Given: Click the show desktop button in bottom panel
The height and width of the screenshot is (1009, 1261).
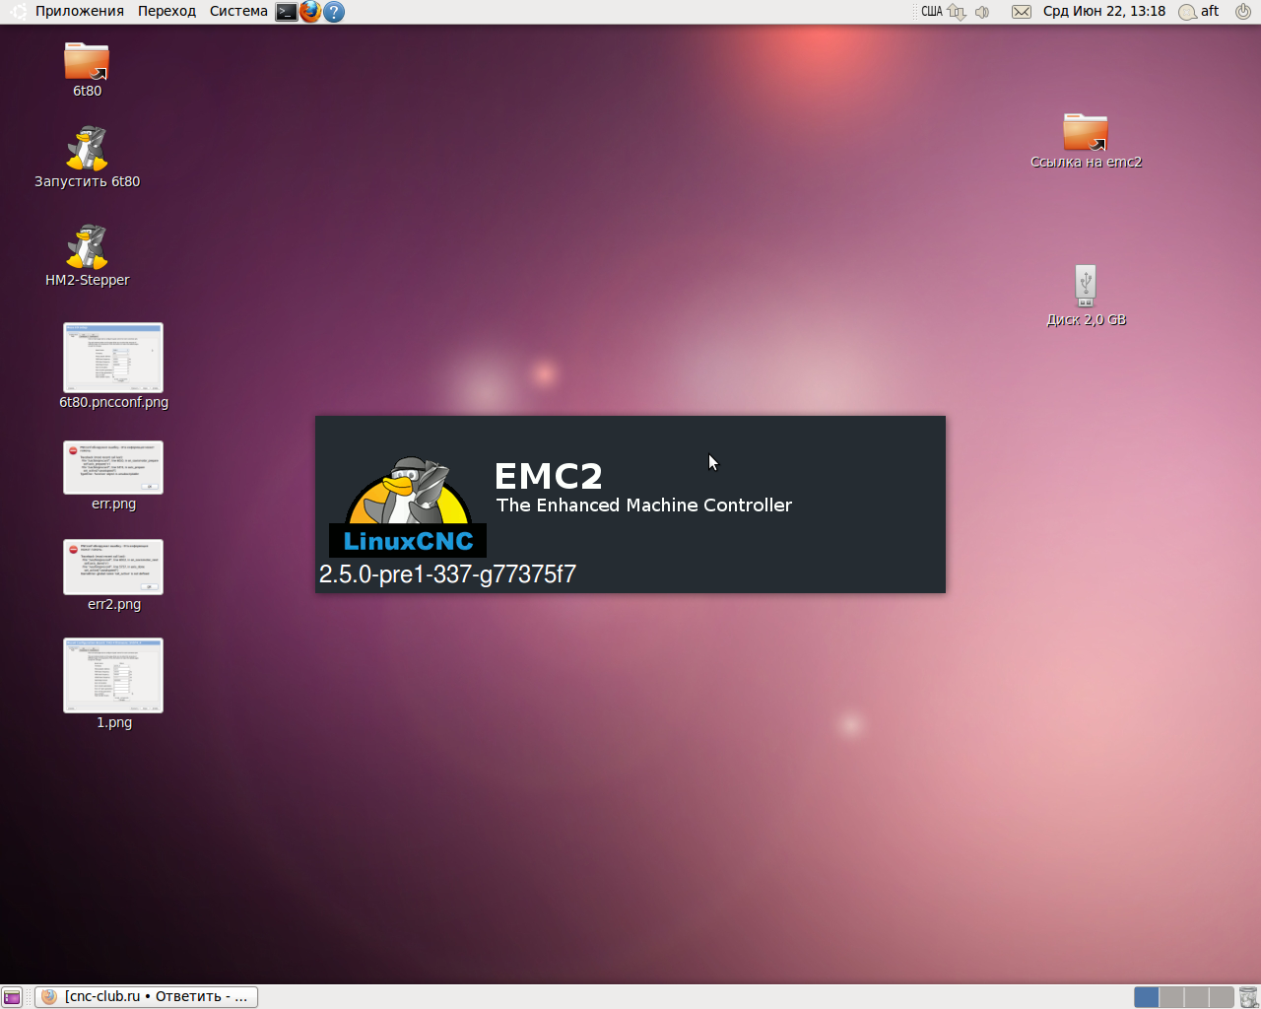Looking at the screenshot, I should coord(12,997).
